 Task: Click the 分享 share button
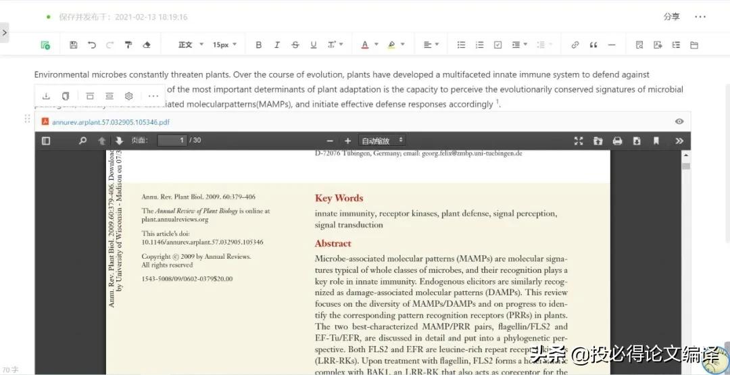(x=671, y=17)
